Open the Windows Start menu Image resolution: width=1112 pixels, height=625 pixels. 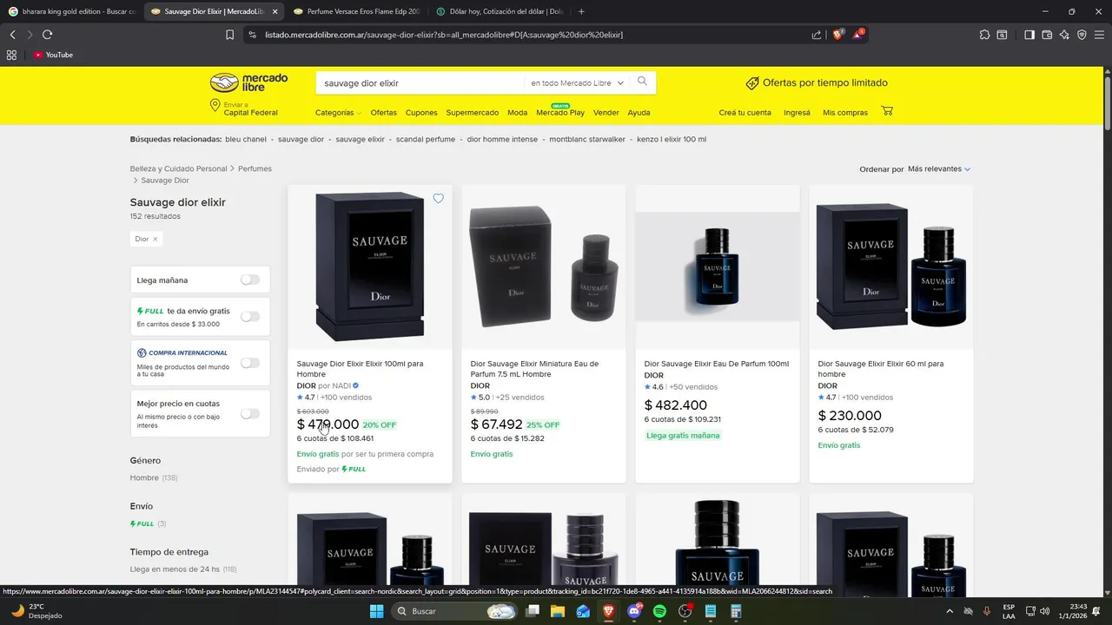pyautogui.click(x=376, y=611)
